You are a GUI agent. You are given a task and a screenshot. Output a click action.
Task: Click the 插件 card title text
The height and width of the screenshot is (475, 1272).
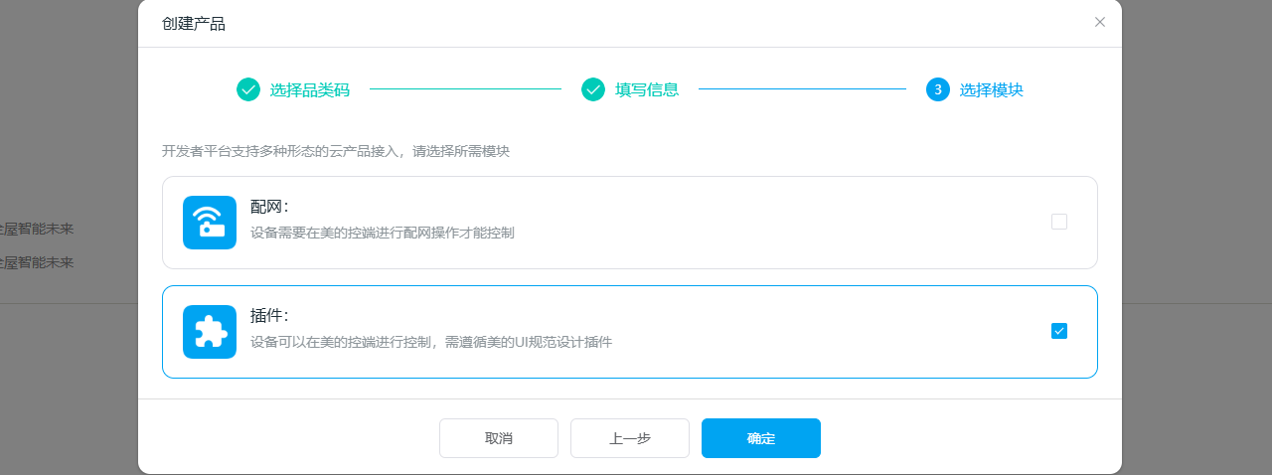(x=268, y=316)
